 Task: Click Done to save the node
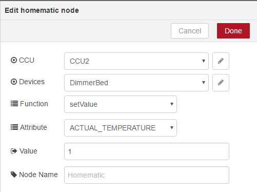[233, 31]
